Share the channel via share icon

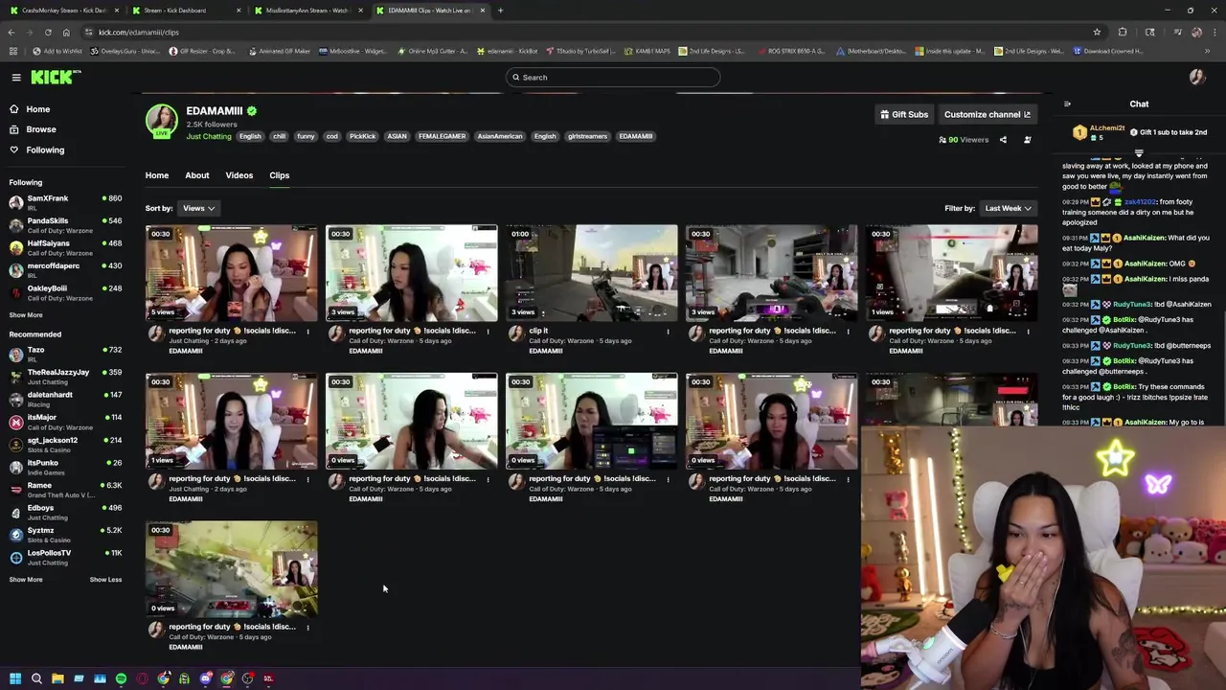tap(1003, 140)
